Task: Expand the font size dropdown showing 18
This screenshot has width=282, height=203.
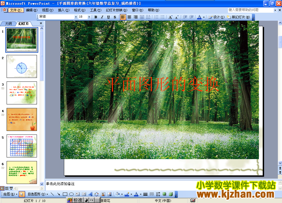Action: [89, 17]
